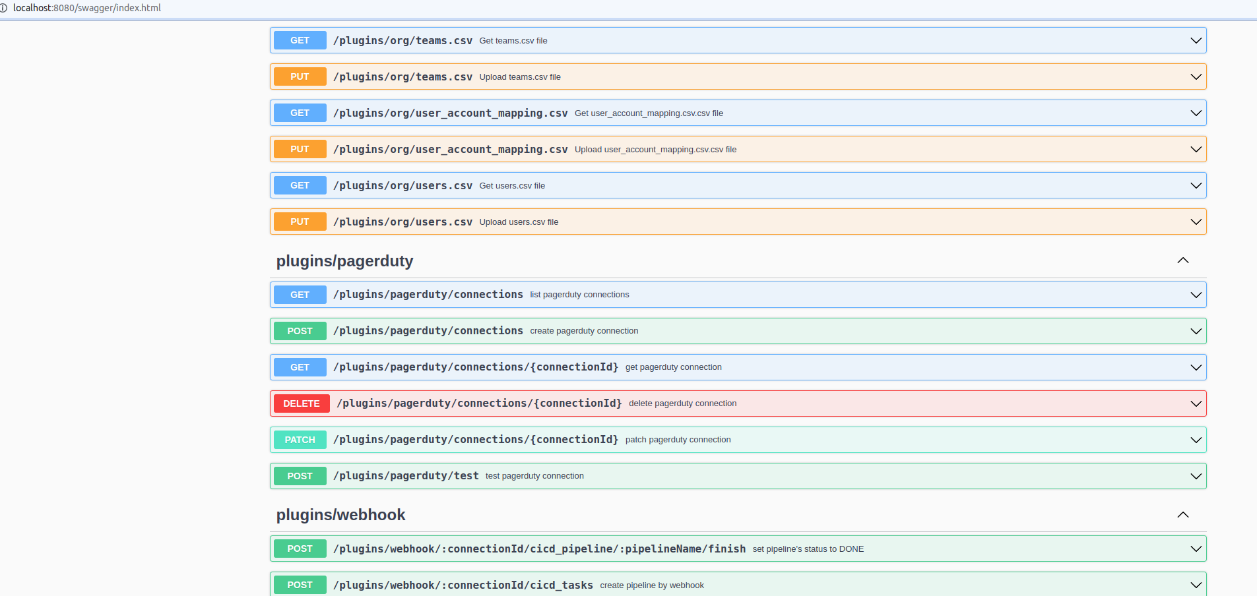Click PUT /plugins/org/user_account_mapping.csv path link
The width and height of the screenshot is (1257, 596).
(451, 149)
